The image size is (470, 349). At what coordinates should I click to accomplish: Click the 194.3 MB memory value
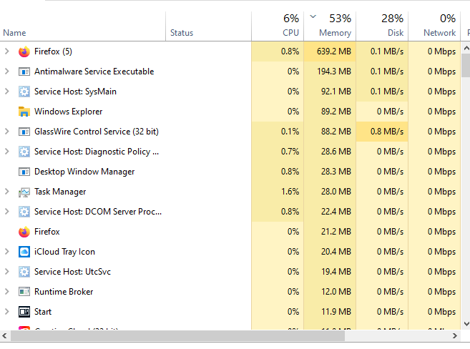click(334, 72)
